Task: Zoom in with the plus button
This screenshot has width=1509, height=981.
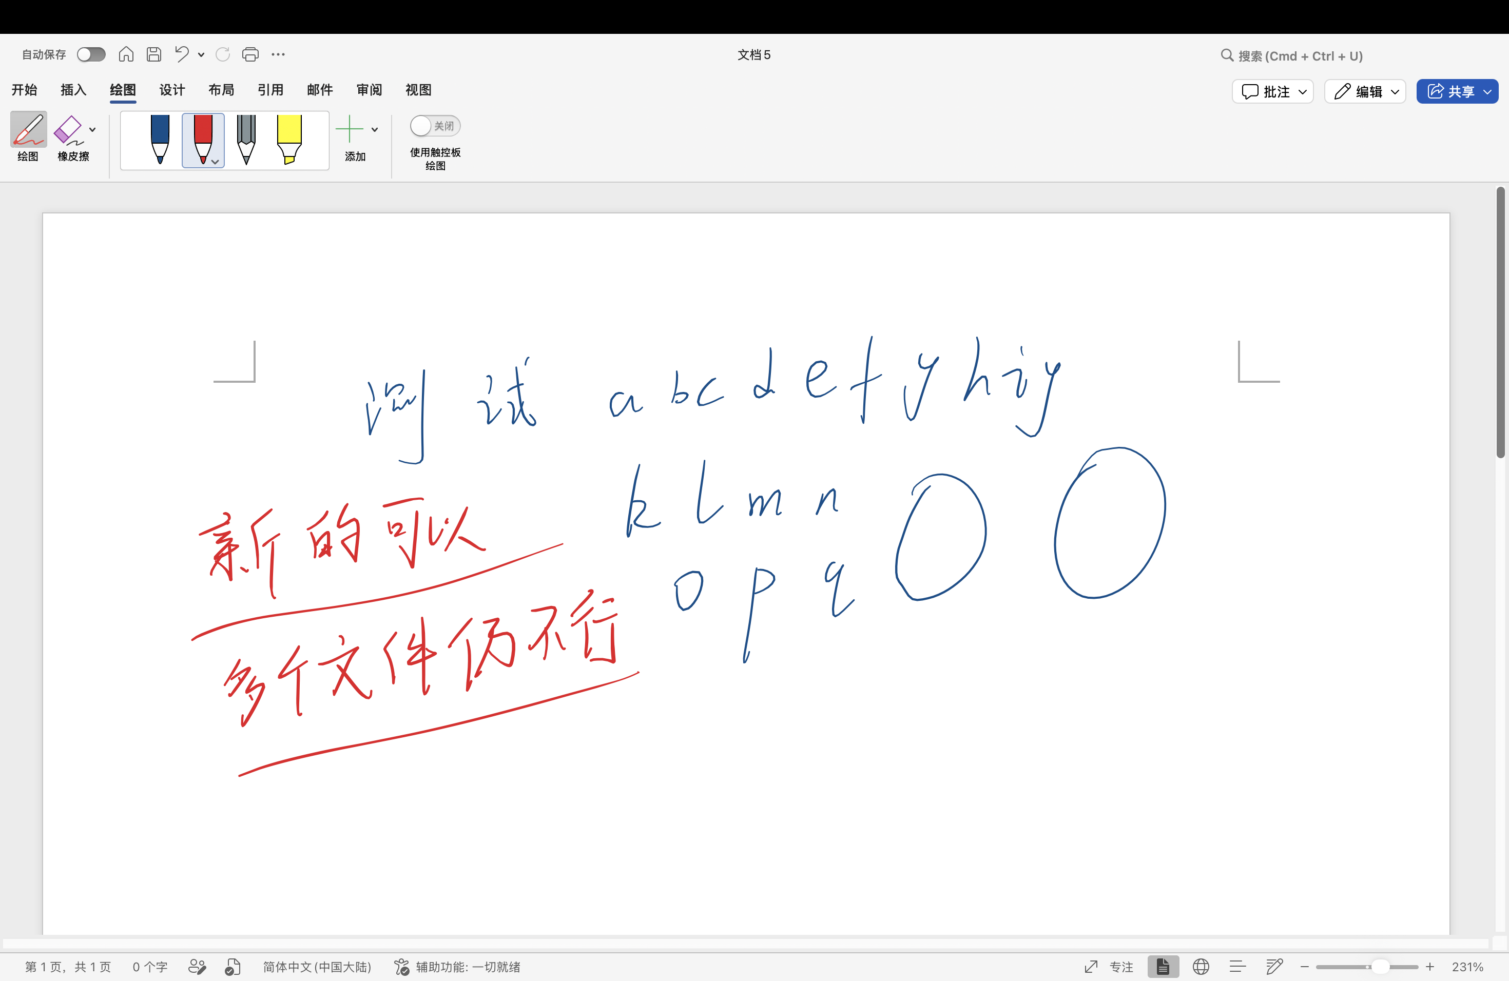Action: pyautogui.click(x=1430, y=967)
